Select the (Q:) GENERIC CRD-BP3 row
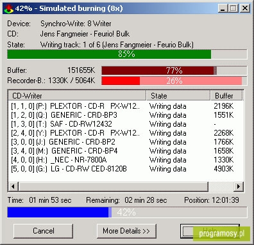 (x=126, y=115)
